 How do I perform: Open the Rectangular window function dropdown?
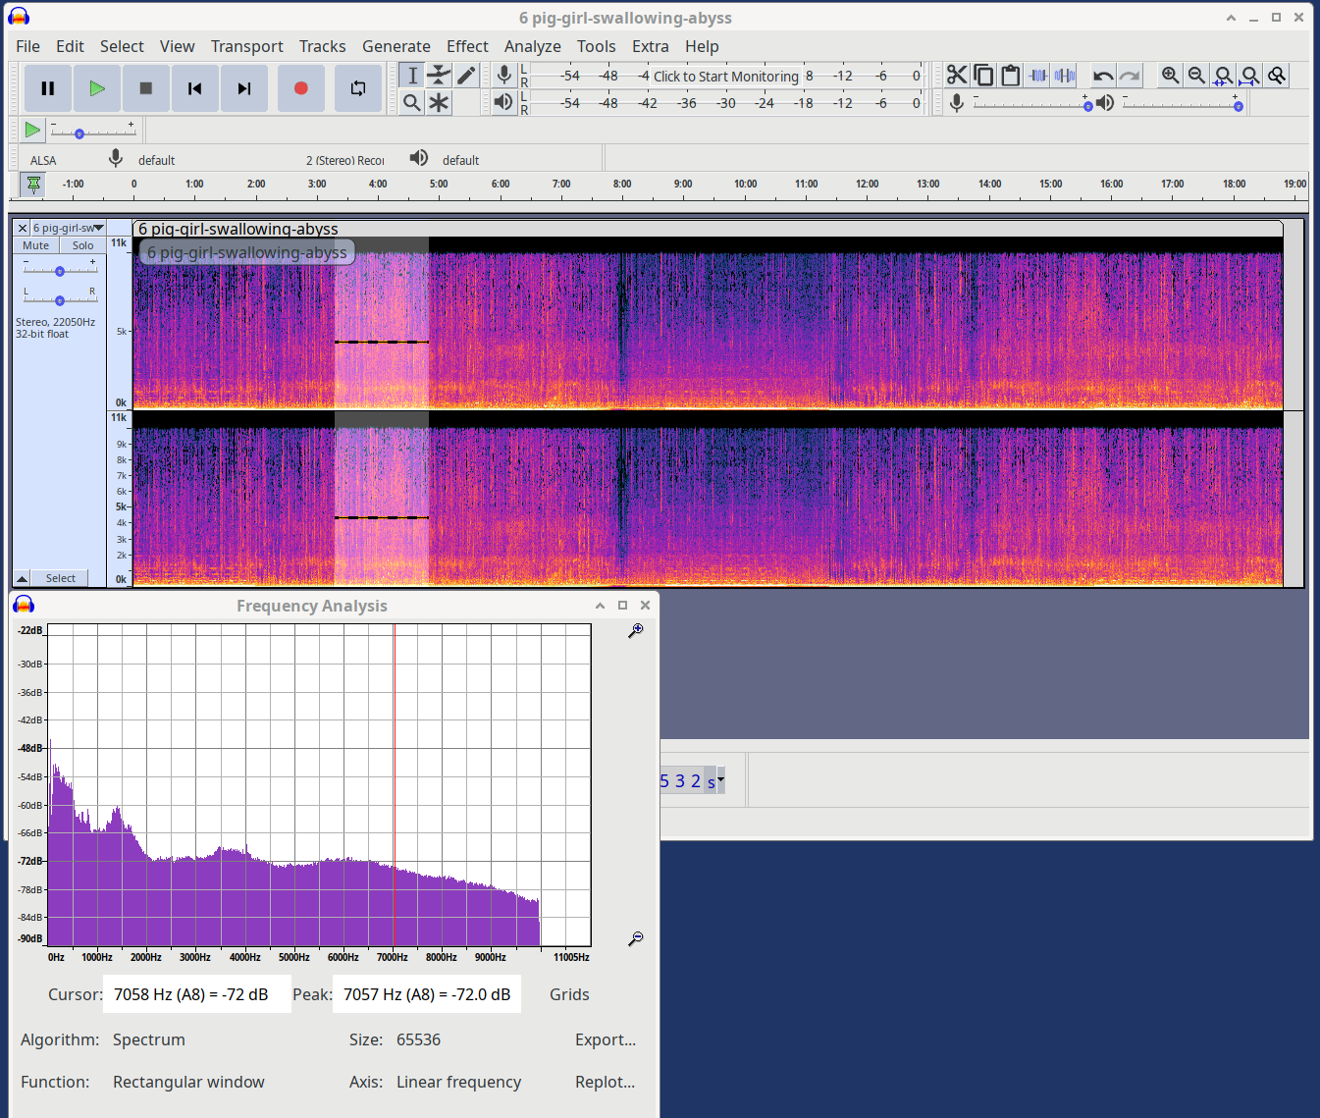[188, 1082]
